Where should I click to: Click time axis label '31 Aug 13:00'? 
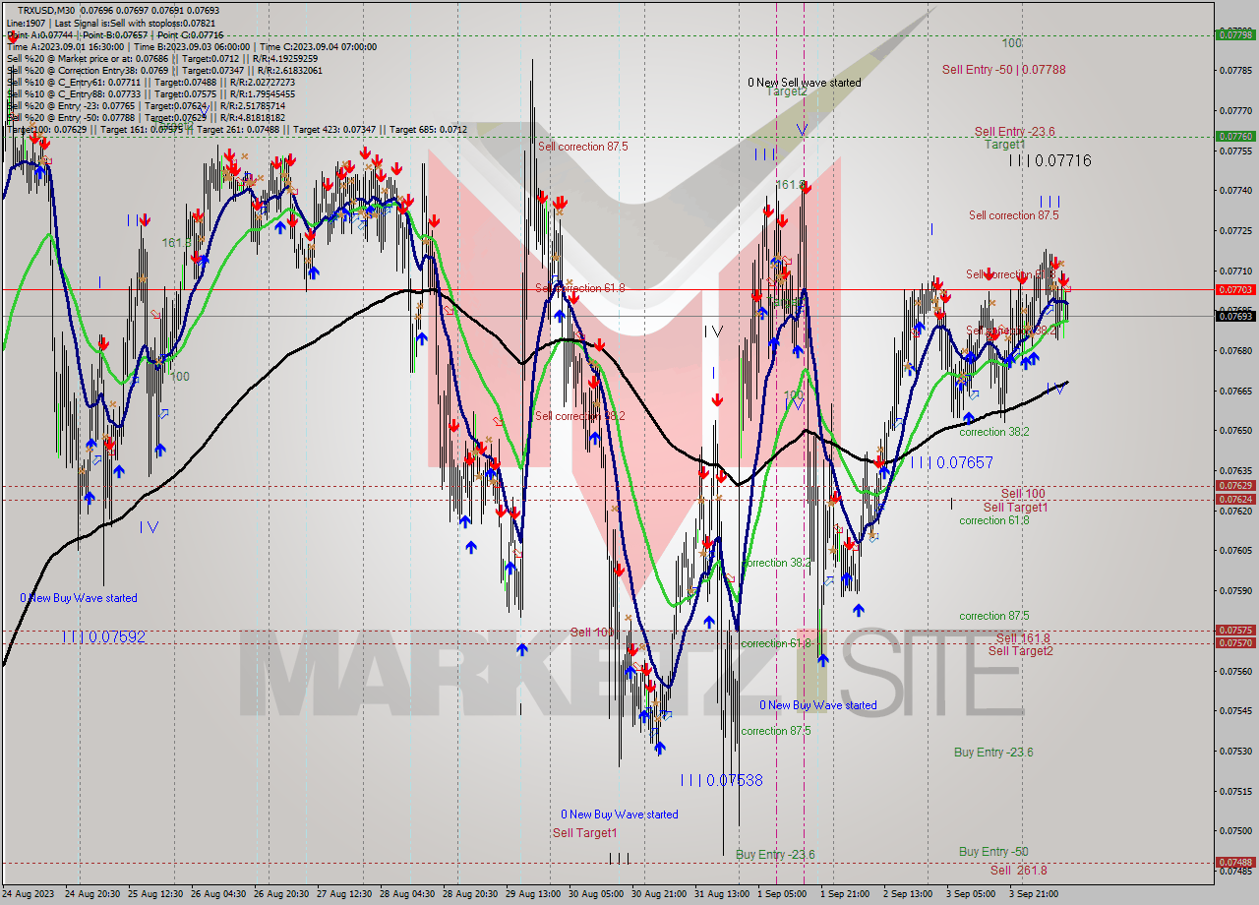[x=722, y=894]
